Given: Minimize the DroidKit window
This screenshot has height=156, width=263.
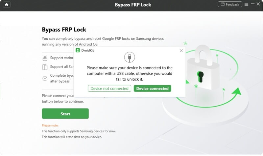Looking at the screenshot, I should click(252, 4).
